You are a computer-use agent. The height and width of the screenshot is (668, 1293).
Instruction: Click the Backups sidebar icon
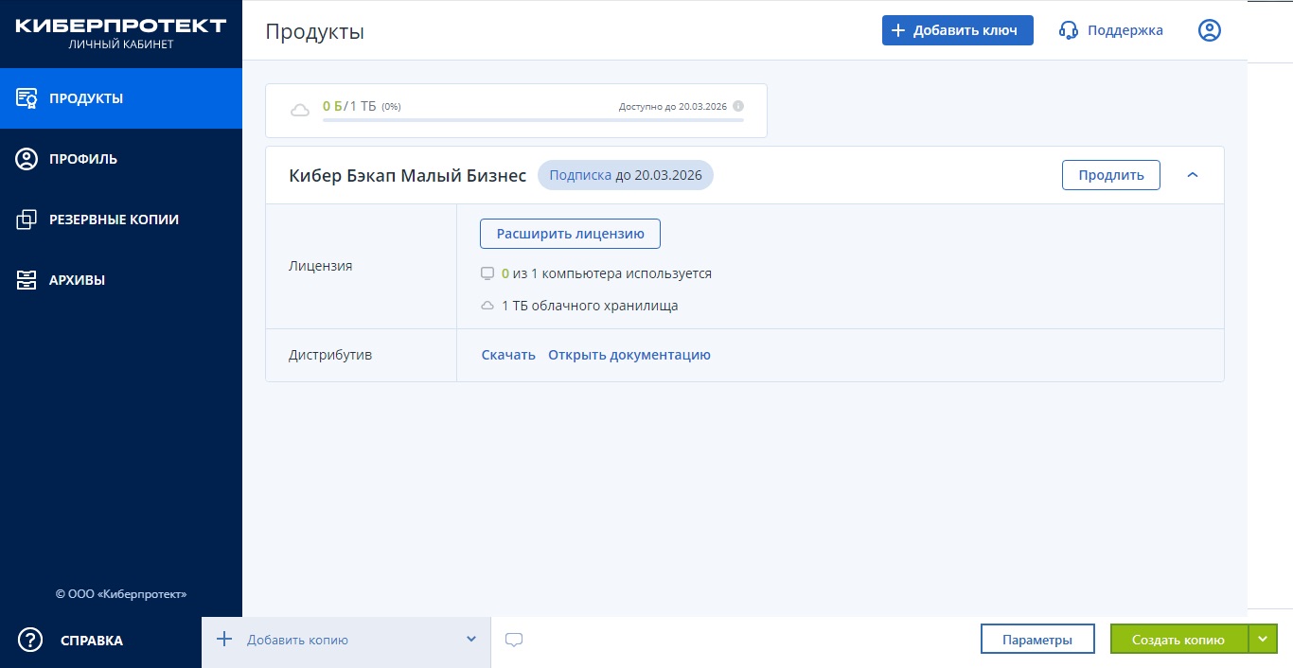27,220
